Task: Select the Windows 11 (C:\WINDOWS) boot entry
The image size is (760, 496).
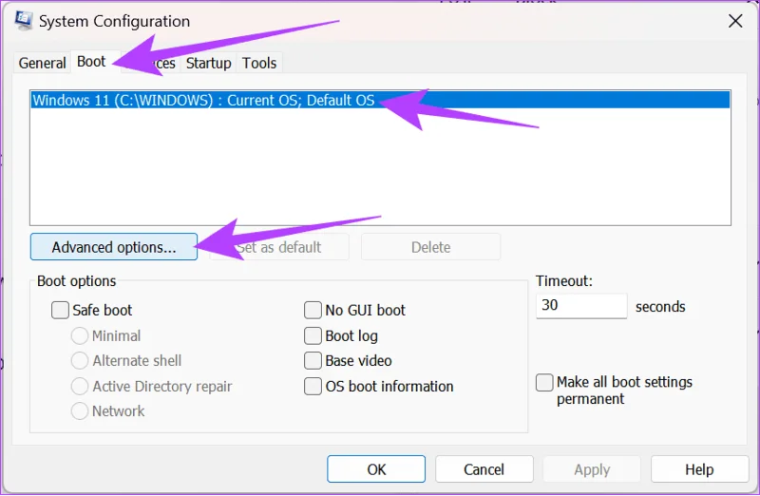Action: [x=380, y=100]
